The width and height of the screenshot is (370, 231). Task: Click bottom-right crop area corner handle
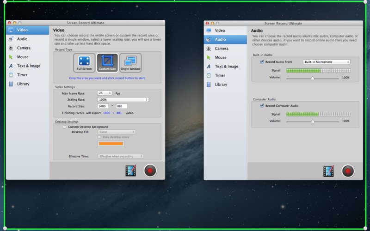coord(365,229)
